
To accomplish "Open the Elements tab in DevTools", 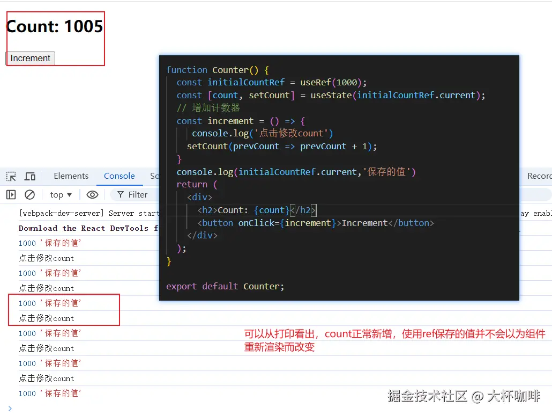I will tap(71, 176).
